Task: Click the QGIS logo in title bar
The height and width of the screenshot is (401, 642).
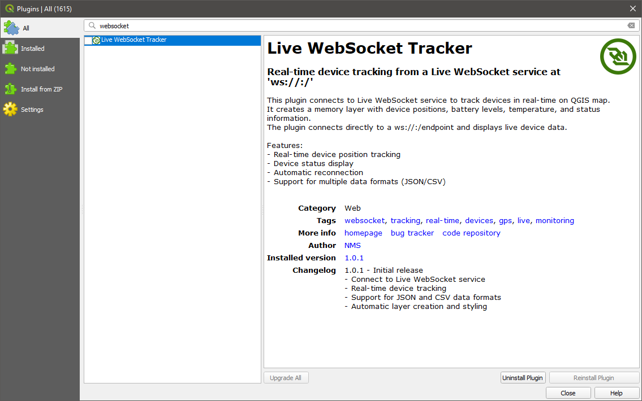Action: click(9, 8)
